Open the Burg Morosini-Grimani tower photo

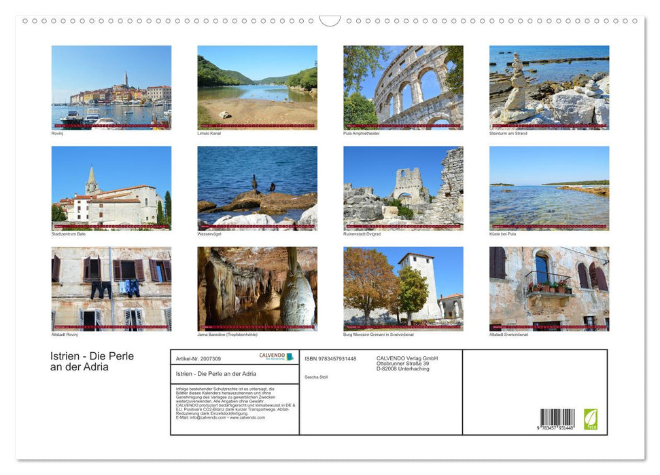[403, 288]
